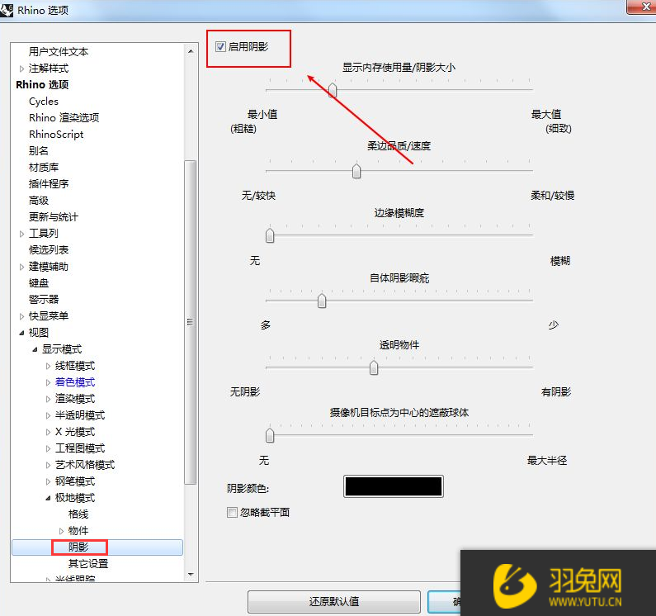Click the 透明物件 slider handle
Image resolution: width=656 pixels, height=616 pixels.
point(374,367)
